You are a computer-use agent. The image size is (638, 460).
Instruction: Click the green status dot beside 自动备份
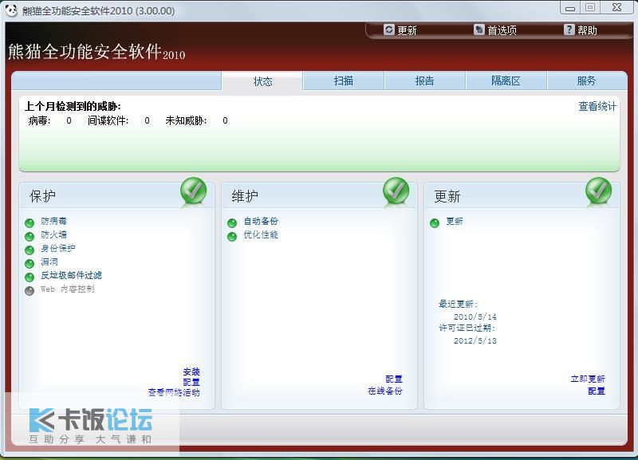(x=232, y=223)
